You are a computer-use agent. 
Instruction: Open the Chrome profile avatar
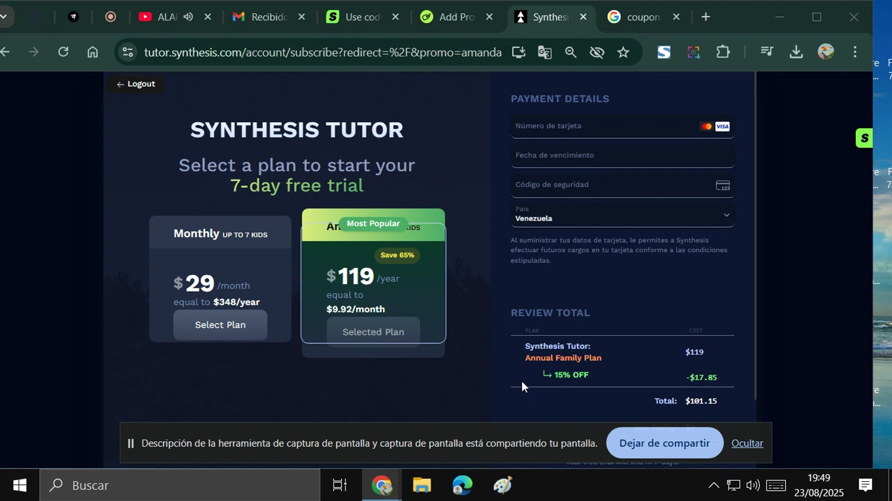(x=826, y=52)
